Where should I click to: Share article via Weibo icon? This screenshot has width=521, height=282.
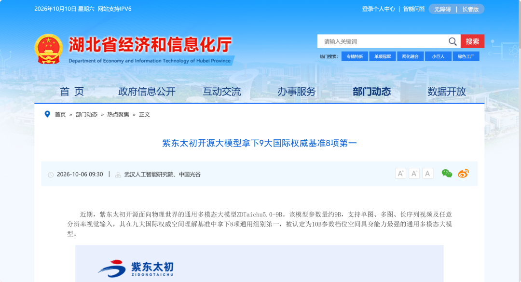tap(463, 174)
